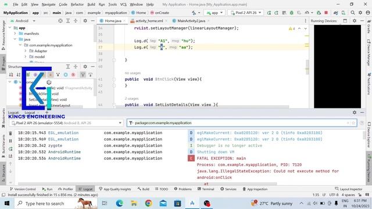
Task: Click the Logcat filter input field
Action: pyautogui.click(x=242, y=122)
